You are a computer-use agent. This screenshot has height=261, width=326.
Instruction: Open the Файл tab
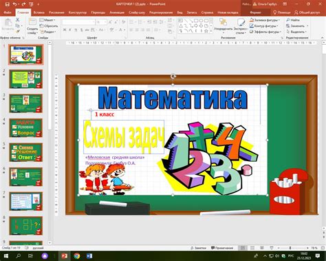point(8,12)
